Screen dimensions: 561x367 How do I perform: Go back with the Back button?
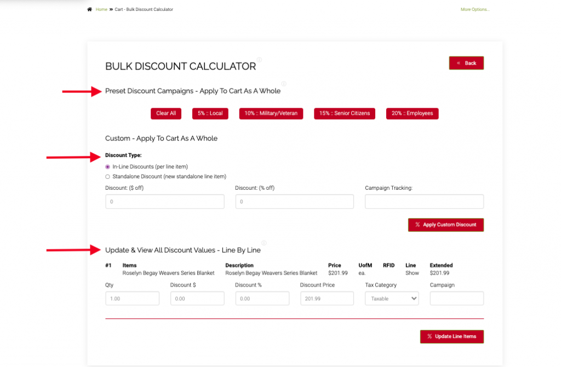[466, 63]
